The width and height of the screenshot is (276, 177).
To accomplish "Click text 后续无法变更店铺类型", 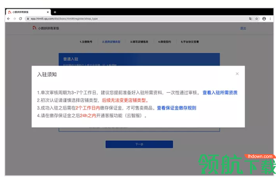I will pos(125,100).
